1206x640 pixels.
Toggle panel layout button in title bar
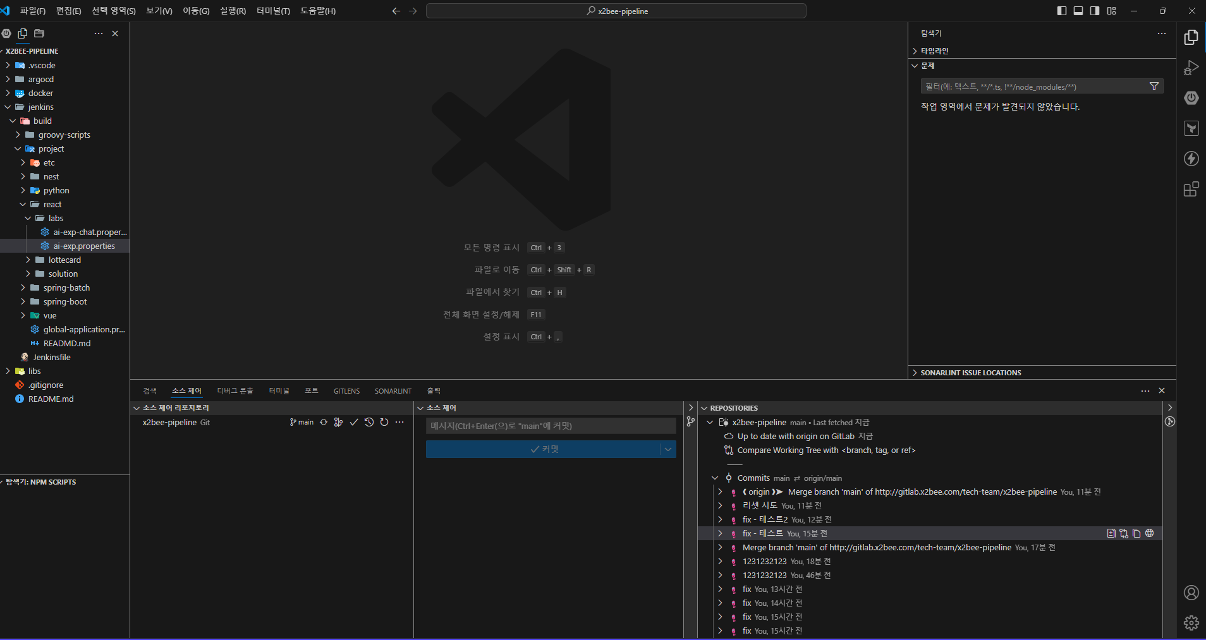tap(1078, 11)
